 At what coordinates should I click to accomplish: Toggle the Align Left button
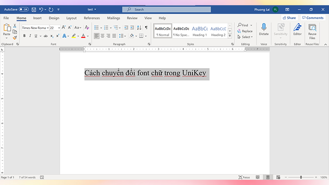[x=97, y=36]
